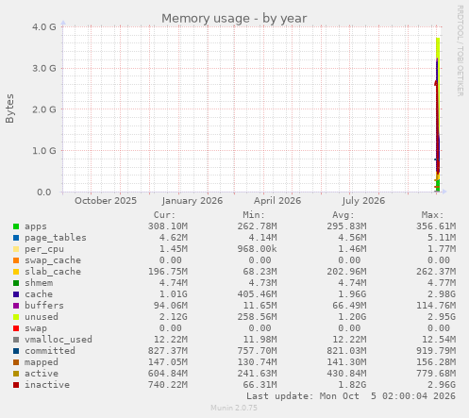This screenshot has height=418, width=469.
Task: Click the 'Min:' column header
Action: (254, 215)
